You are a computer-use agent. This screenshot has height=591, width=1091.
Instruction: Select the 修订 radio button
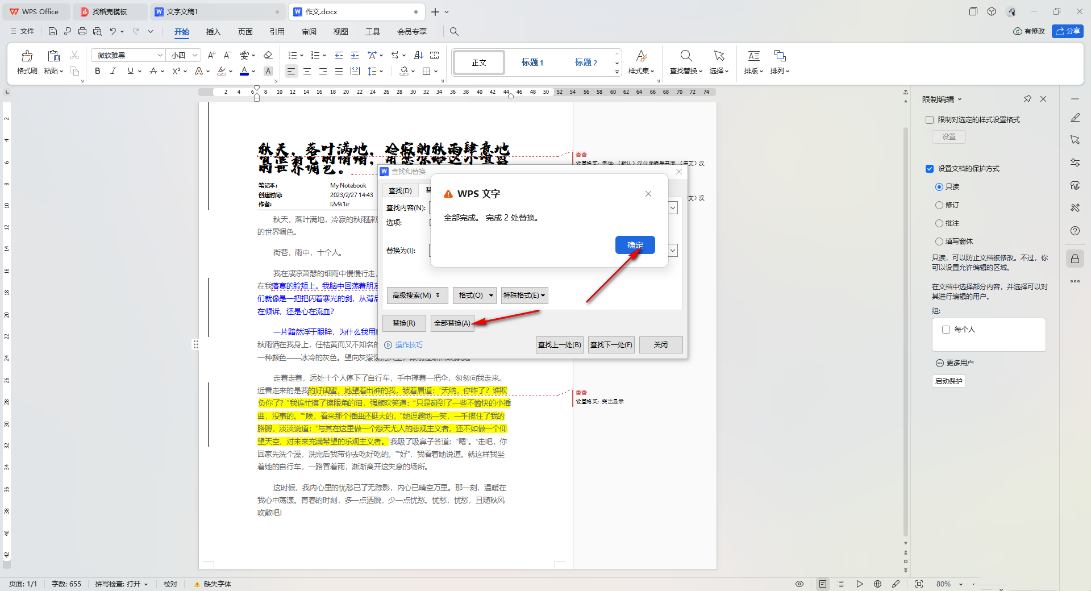tap(939, 205)
